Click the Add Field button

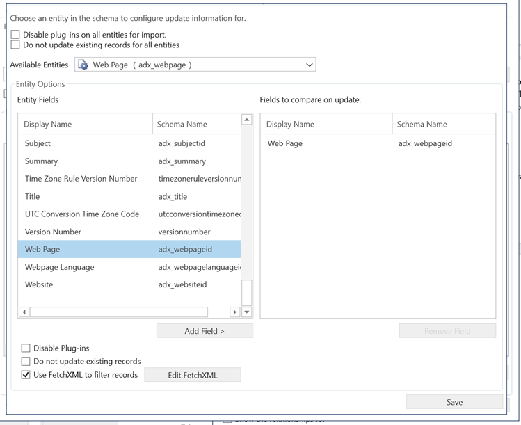click(205, 331)
